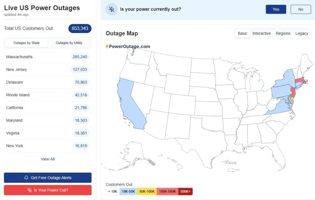Select the Outages by State toggle
This screenshot has height=200, width=315.
tap(26, 43)
